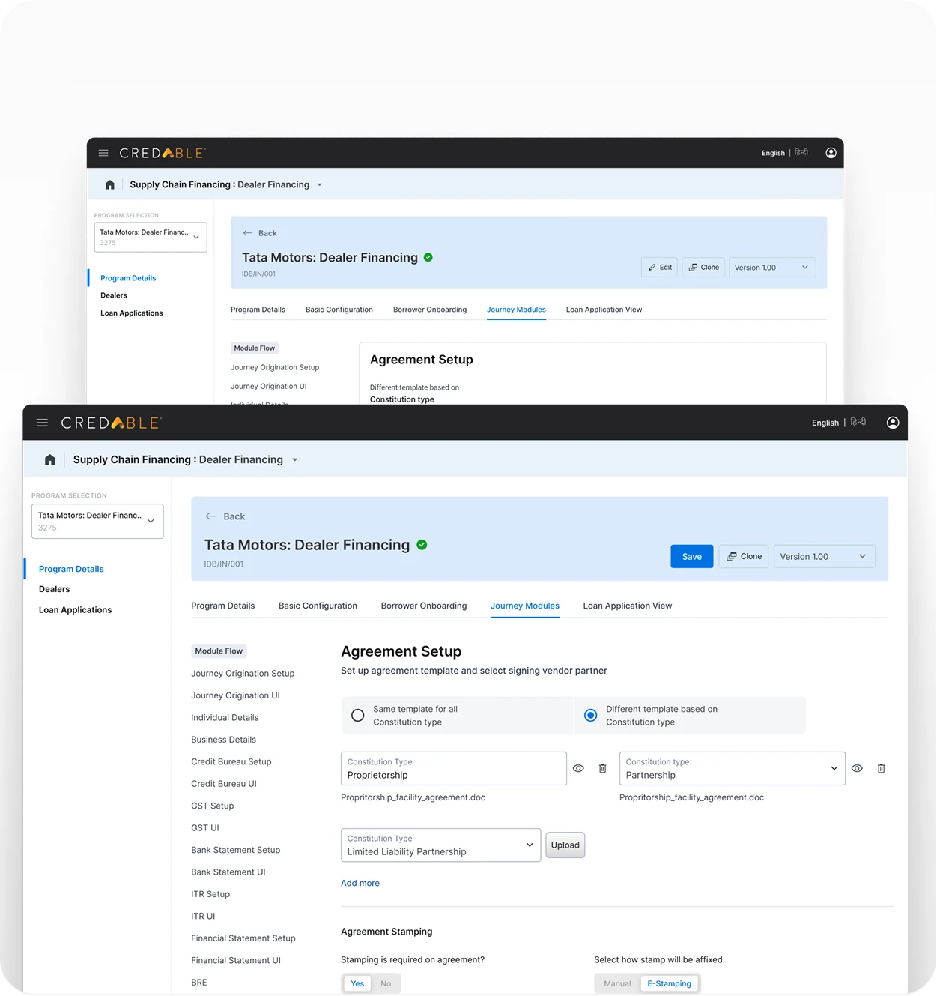
Task: Open user profile icon in front window
Action: pos(893,423)
